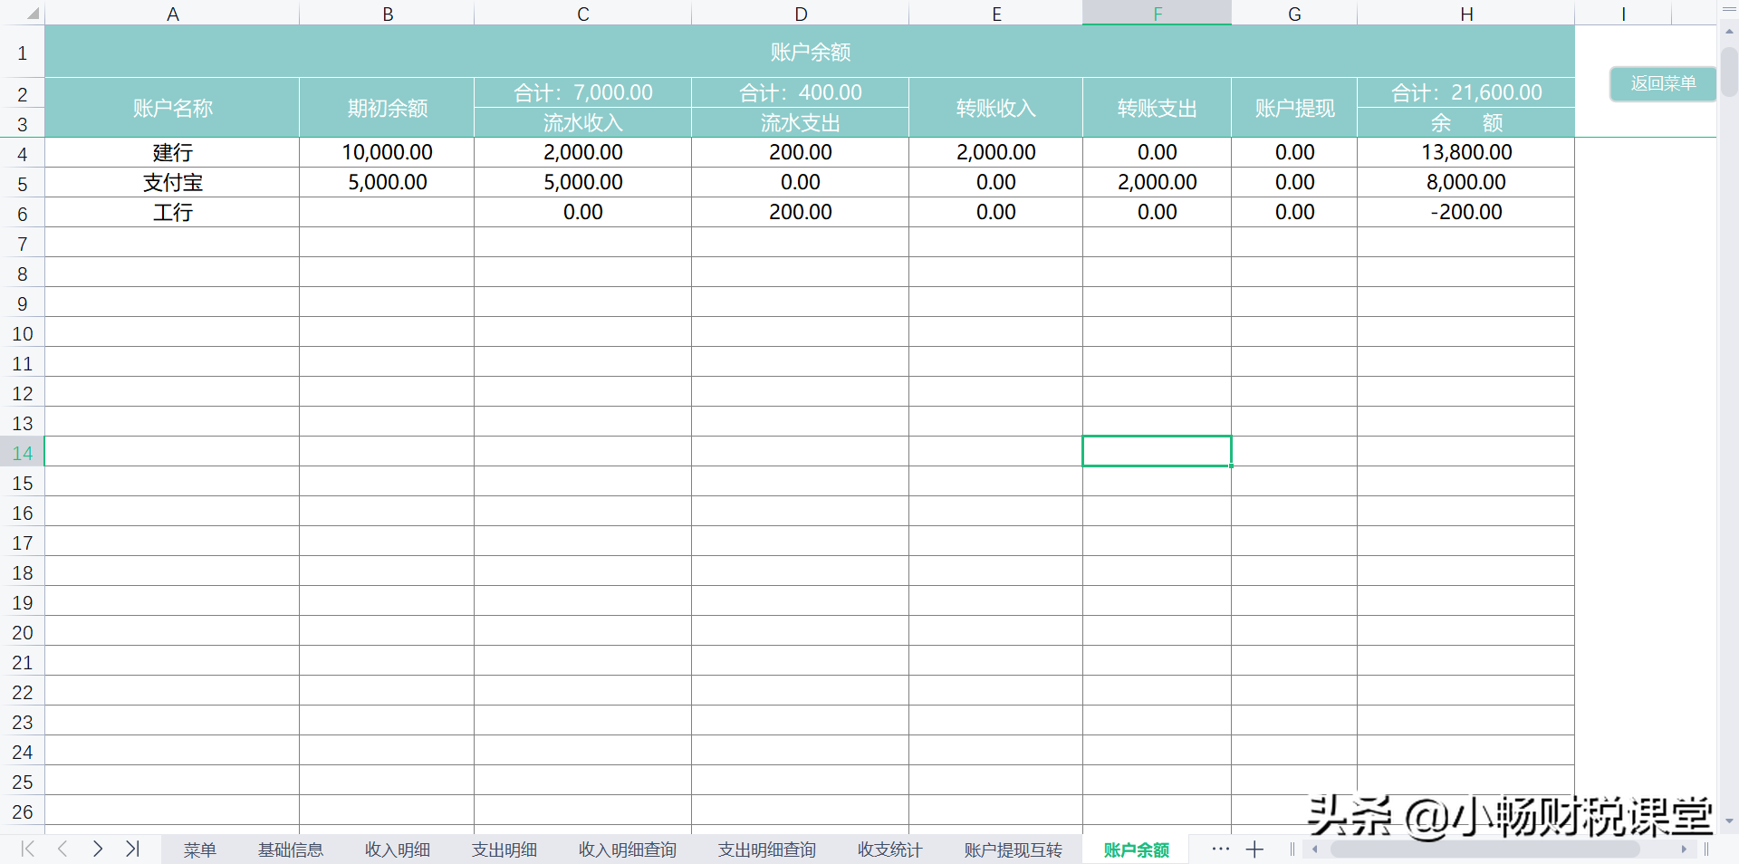Click the 返回菜单 button
Viewport: 1739px width, 864px height.
coord(1663,83)
